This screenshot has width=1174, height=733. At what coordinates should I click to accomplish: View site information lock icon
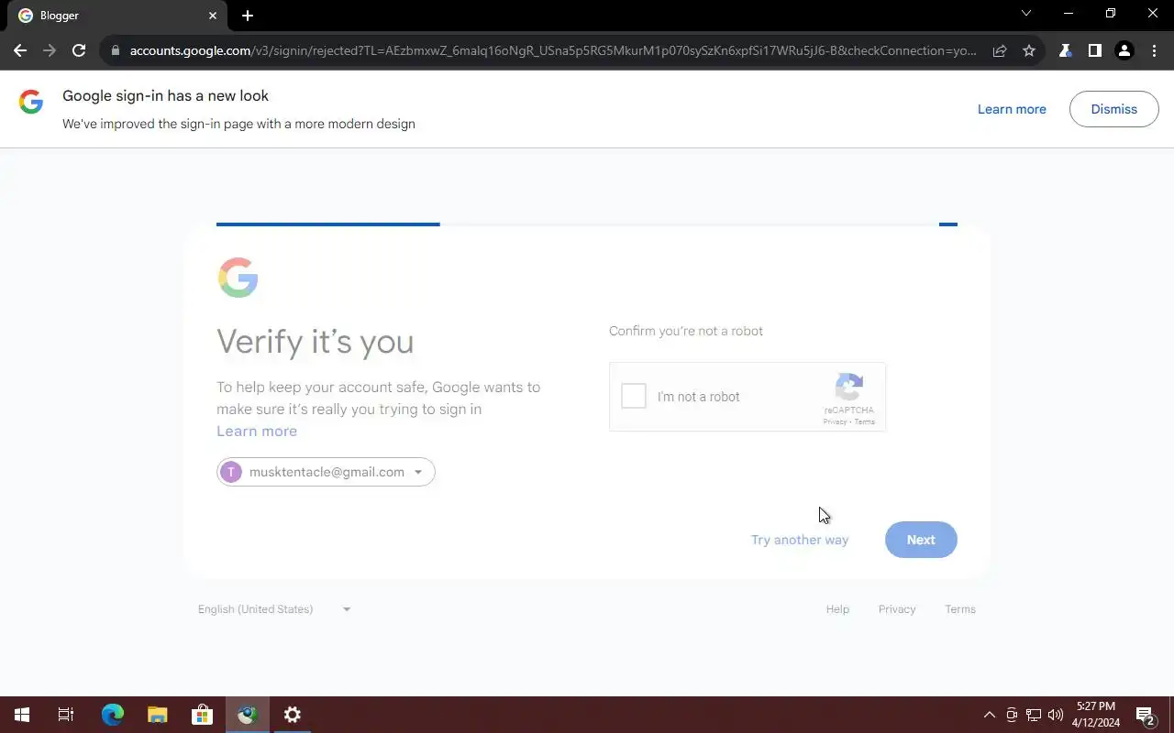[x=115, y=50]
